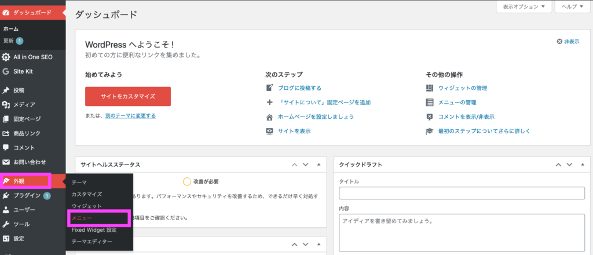Click the edit icon beside ブログに投稿する

pos(270,88)
